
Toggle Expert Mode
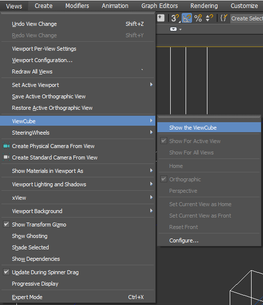pos(78,297)
